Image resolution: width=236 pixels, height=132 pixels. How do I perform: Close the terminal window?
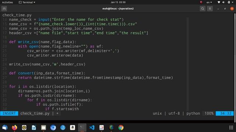232,9
